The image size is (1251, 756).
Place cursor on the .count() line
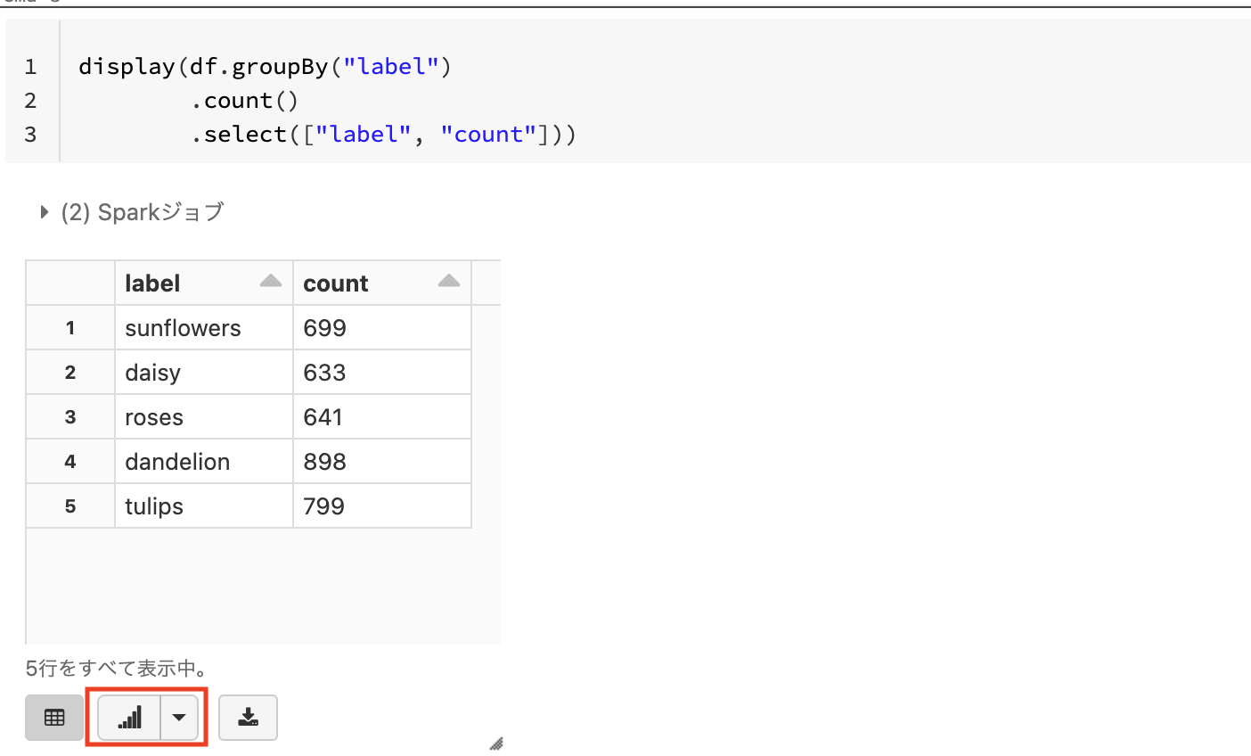click(x=244, y=101)
